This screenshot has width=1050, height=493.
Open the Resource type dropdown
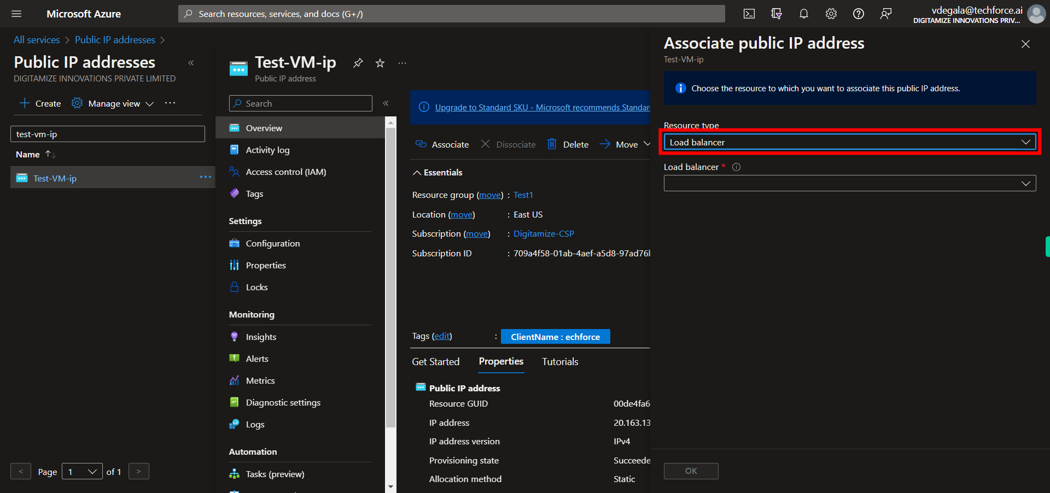pyautogui.click(x=850, y=142)
